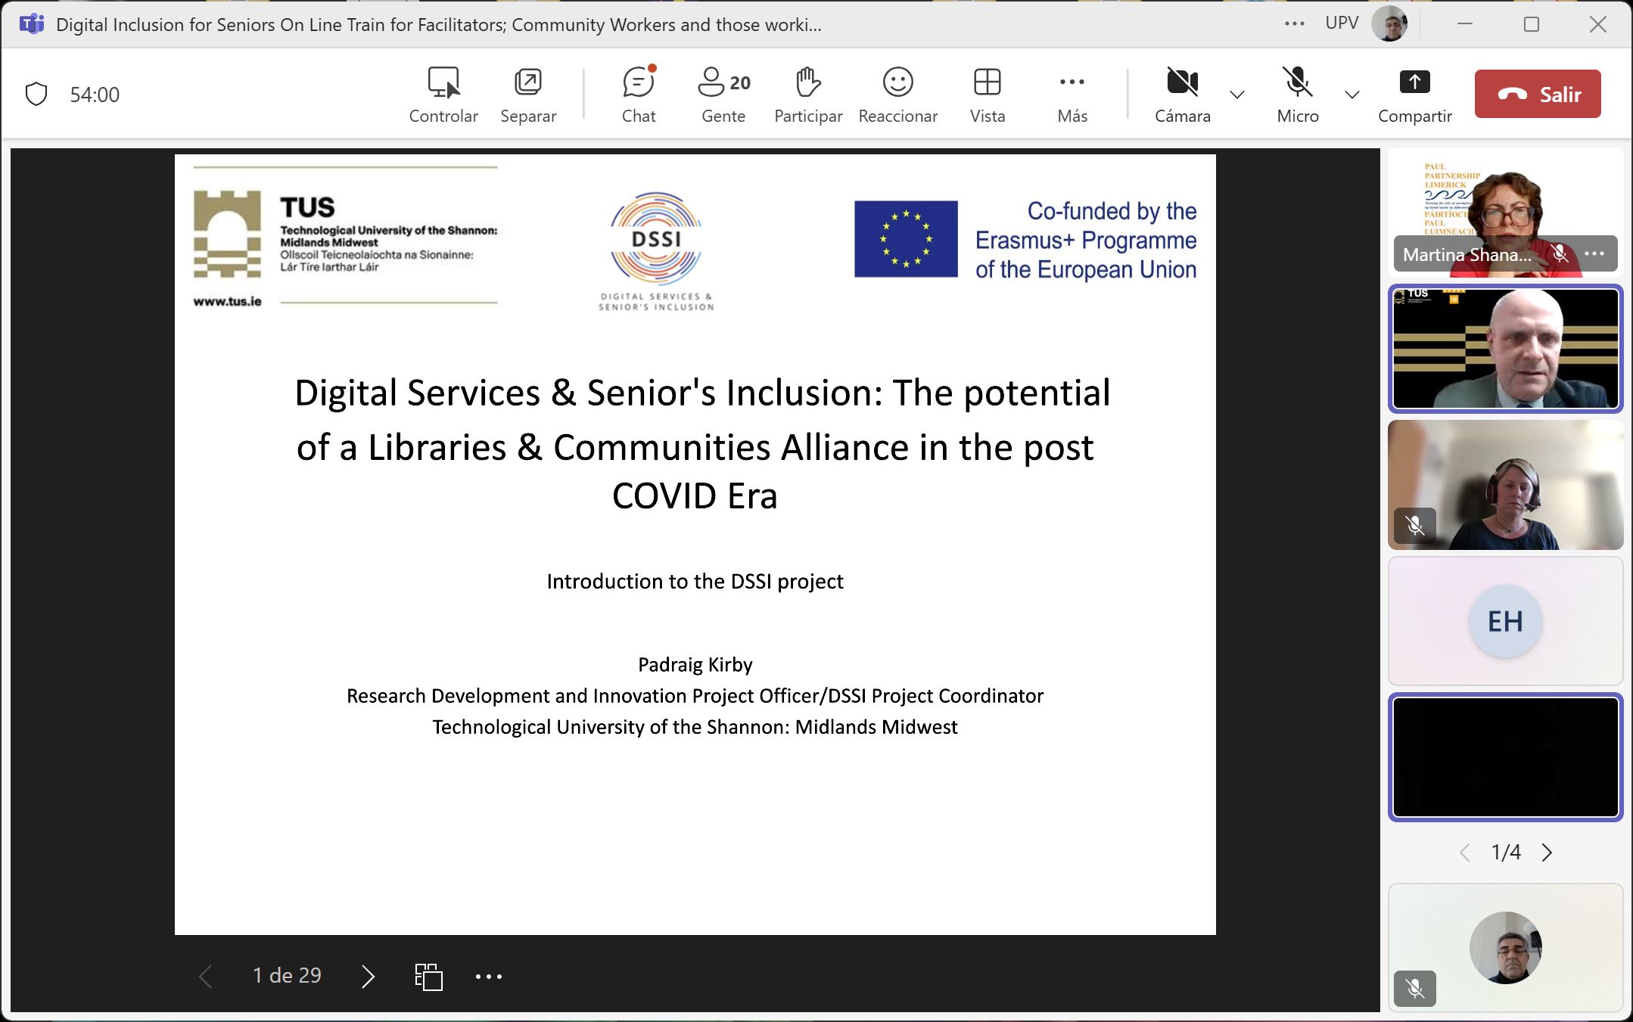Show the Gente participants list

(723, 94)
